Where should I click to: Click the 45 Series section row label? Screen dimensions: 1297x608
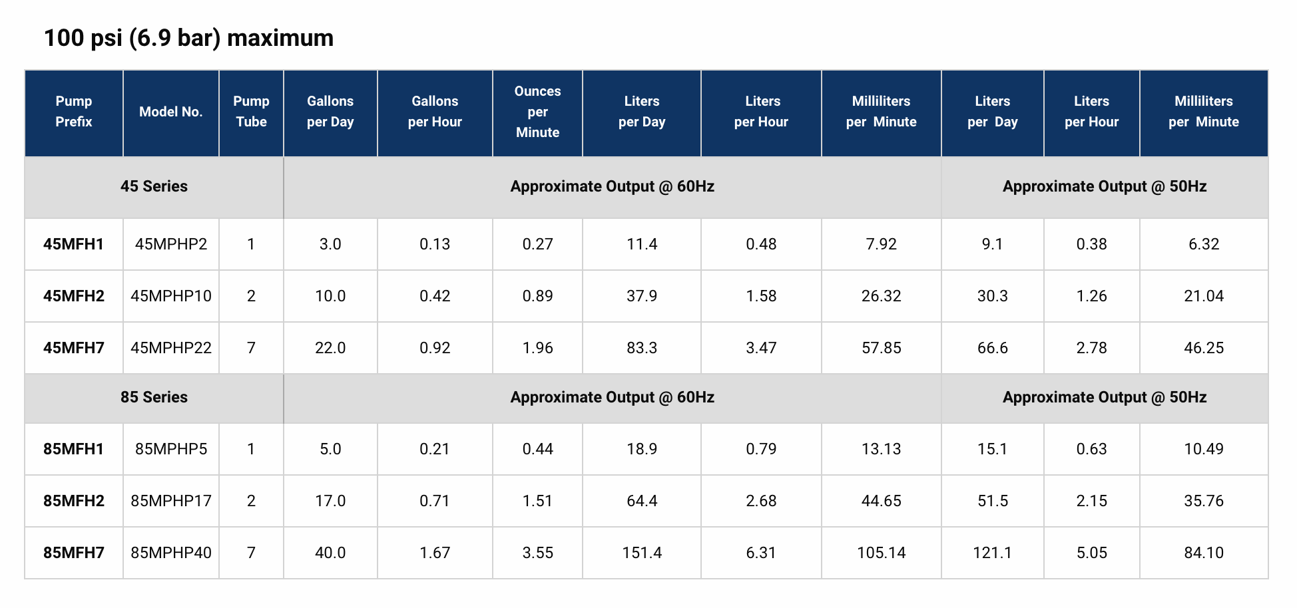(154, 186)
